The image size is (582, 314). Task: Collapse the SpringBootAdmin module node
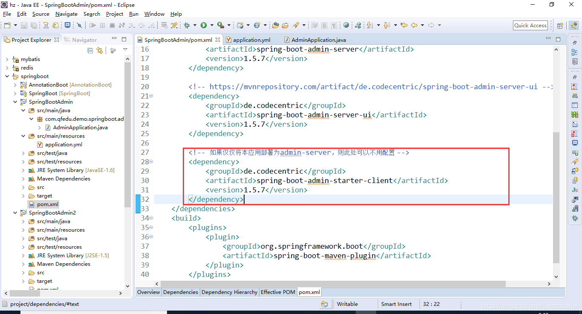click(15, 102)
